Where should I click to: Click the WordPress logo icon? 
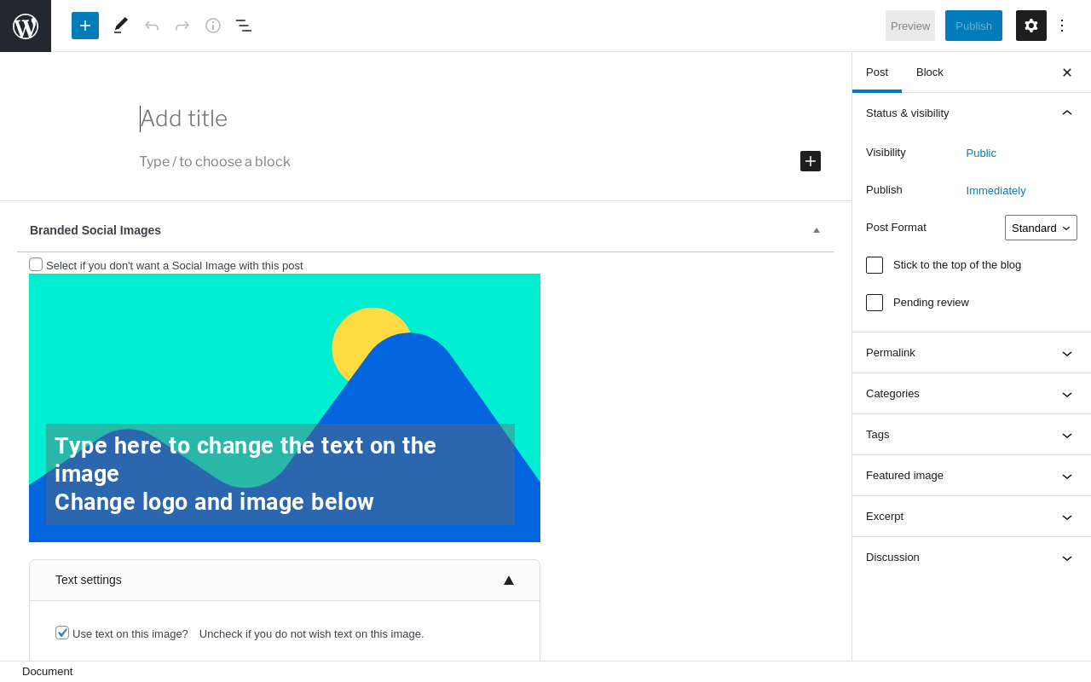[26, 26]
